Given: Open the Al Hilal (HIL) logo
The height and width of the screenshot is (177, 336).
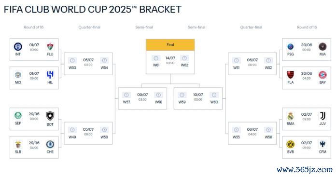Looking at the screenshot, I should [50, 75].
